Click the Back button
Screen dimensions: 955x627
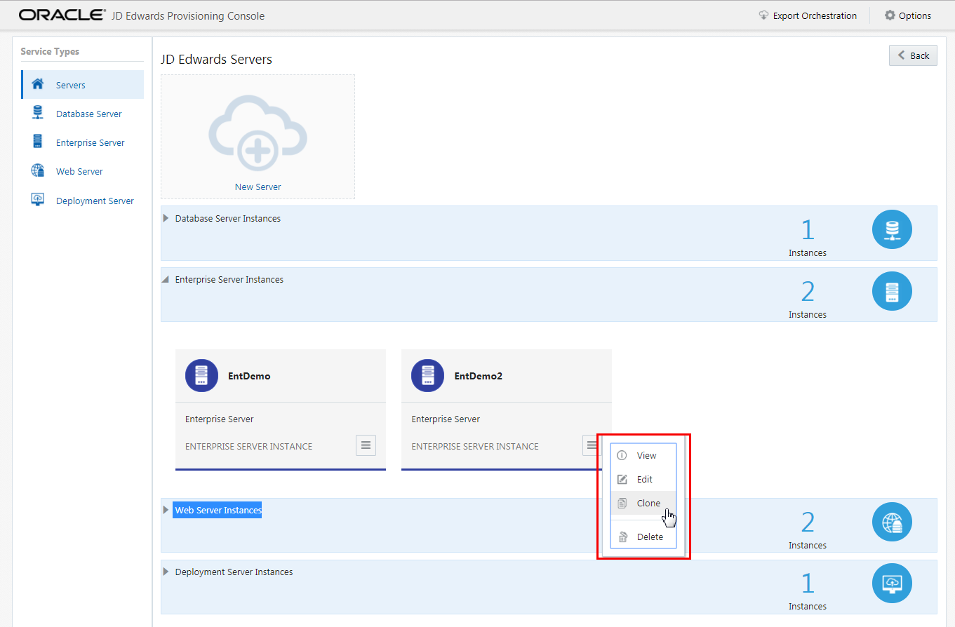[913, 55]
